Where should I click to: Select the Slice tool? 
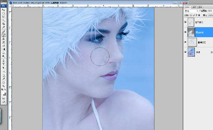(3, 27)
